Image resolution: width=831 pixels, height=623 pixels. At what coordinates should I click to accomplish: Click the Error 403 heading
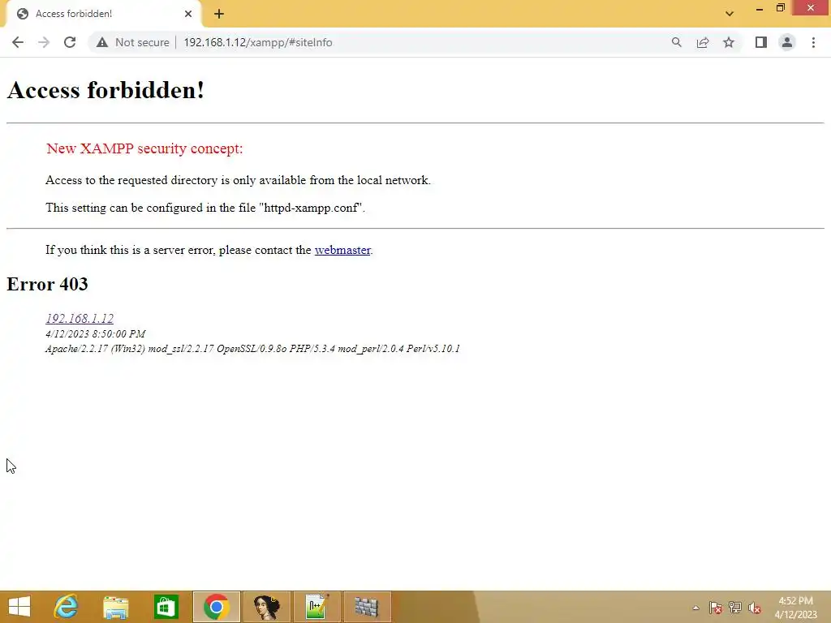(47, 284)
